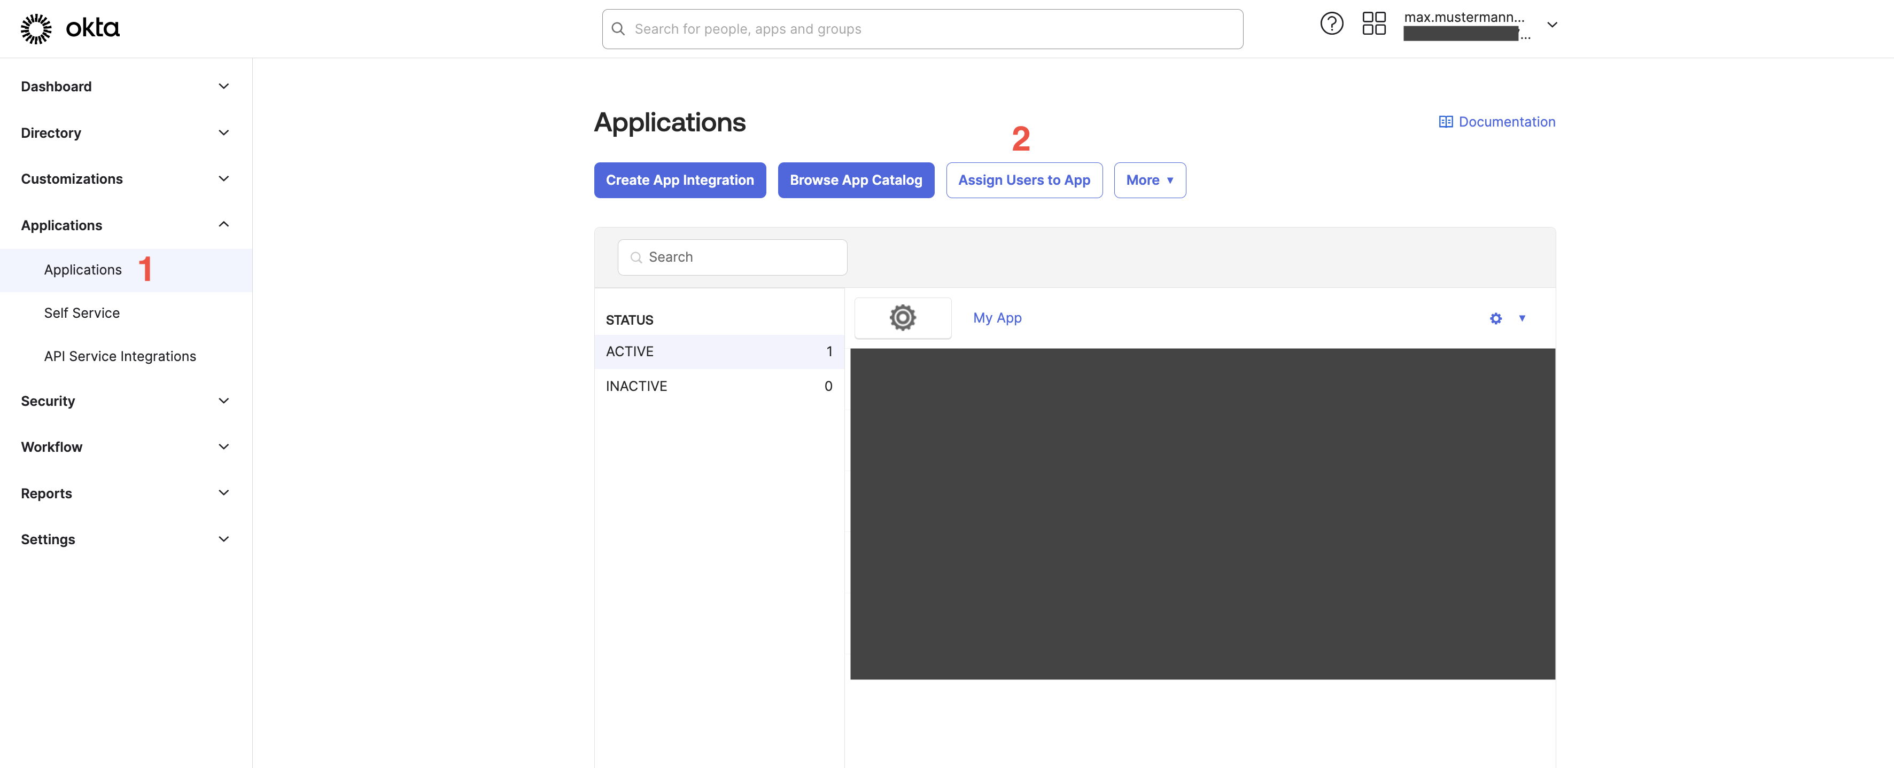Open the More dropdown button
1894x768 pixels.
(1149, 181)
